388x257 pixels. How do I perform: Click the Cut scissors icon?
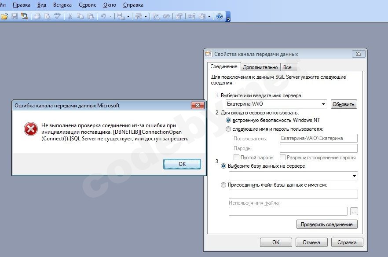(70, 16)
